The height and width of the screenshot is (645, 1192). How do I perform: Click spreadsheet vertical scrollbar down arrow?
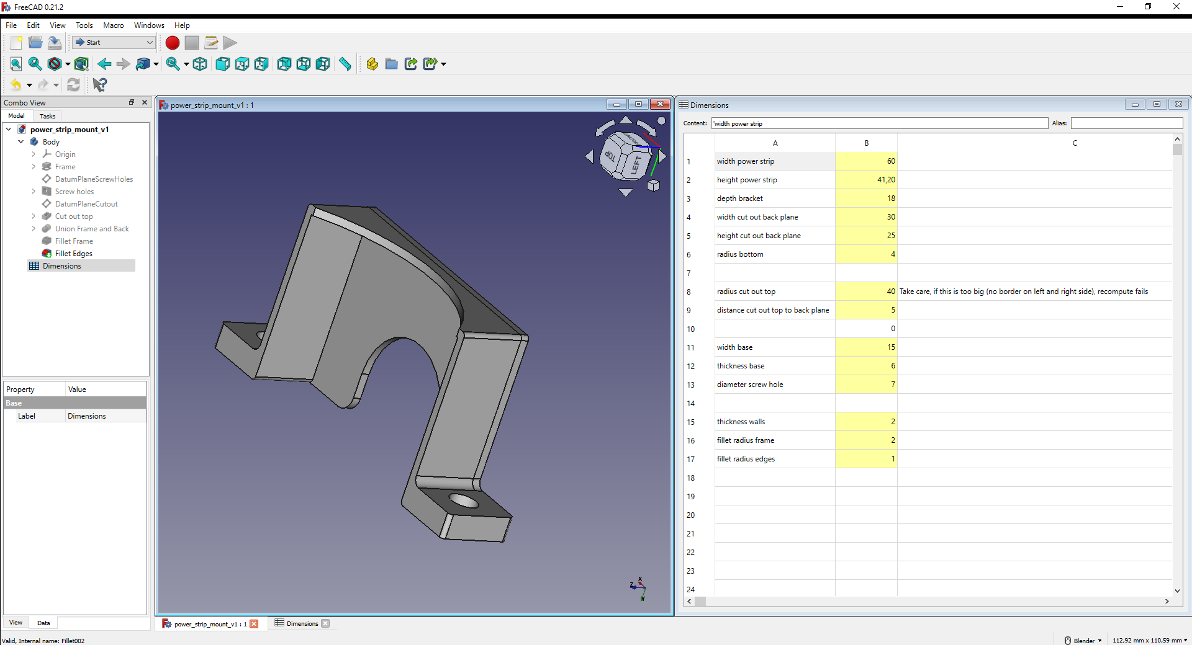click(1177, 591)
